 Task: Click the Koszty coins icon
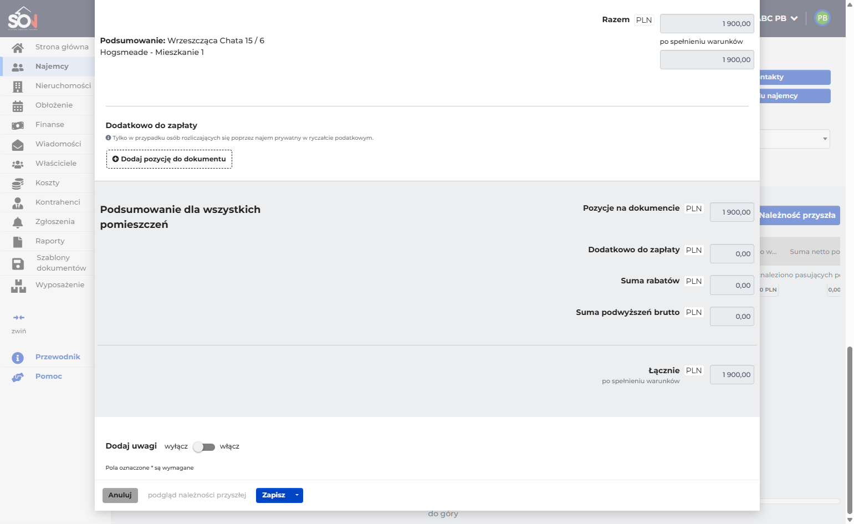click(18, 184)
